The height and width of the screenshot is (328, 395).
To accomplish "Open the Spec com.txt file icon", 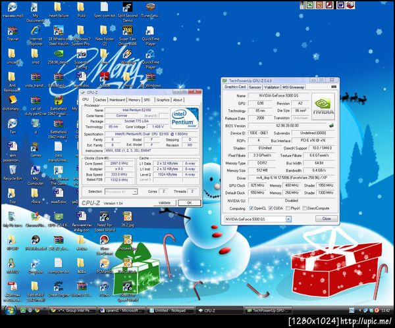I will coord(104,10).
